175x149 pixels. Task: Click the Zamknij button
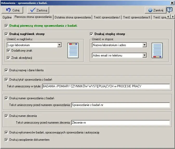tap(156, 10)
